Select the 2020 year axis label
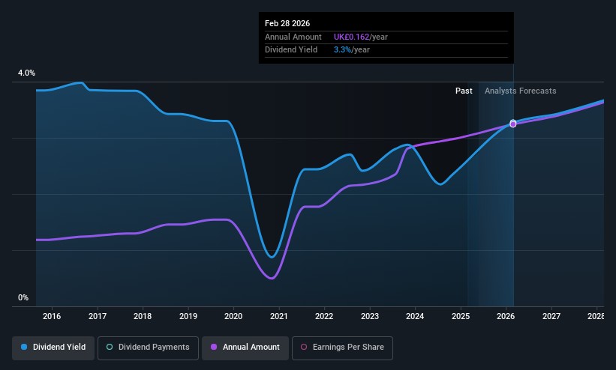The height and width of the screenshot is (370, 616). tap(233, 317)
